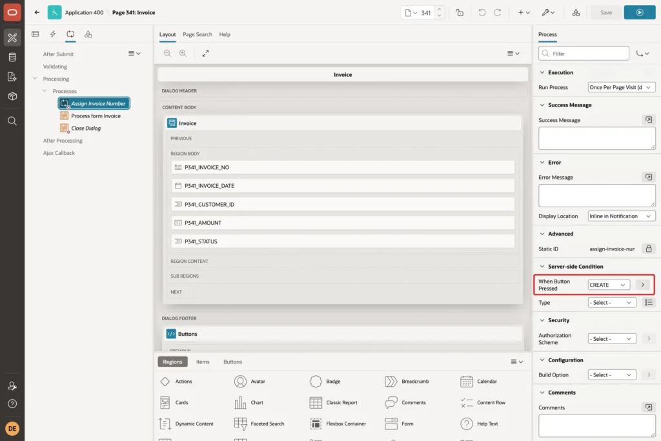Screen dimensions: 661x441
Task: Open the layout options menu
Action: tap(513, 54)
